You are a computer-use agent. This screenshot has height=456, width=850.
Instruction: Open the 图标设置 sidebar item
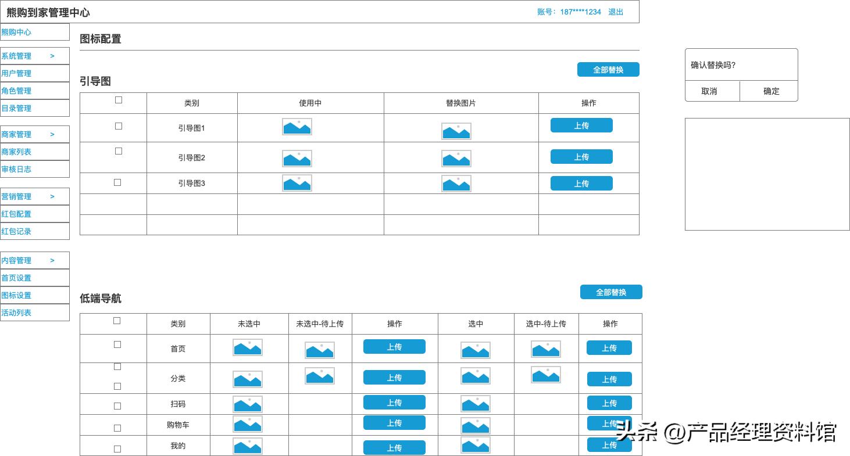click(x=16, y=295)
